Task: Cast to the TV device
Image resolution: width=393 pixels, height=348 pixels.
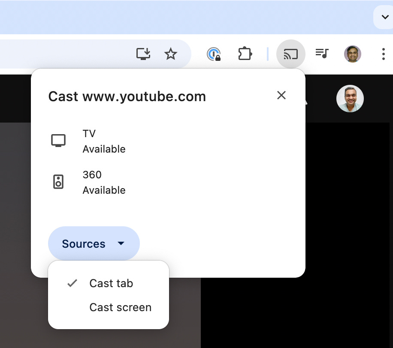Action: point(168,141)
